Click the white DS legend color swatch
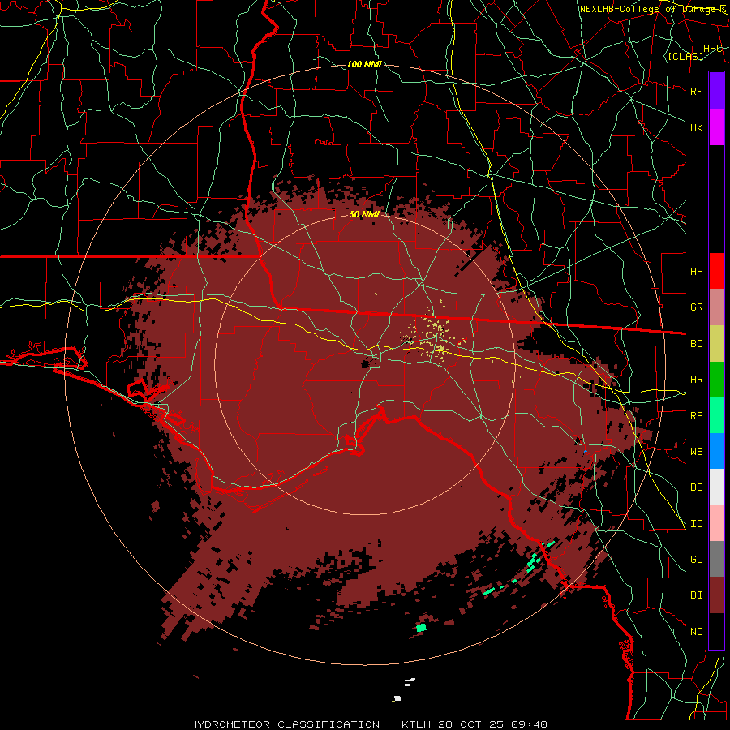 pyautogui.click(x=716, y=487)
